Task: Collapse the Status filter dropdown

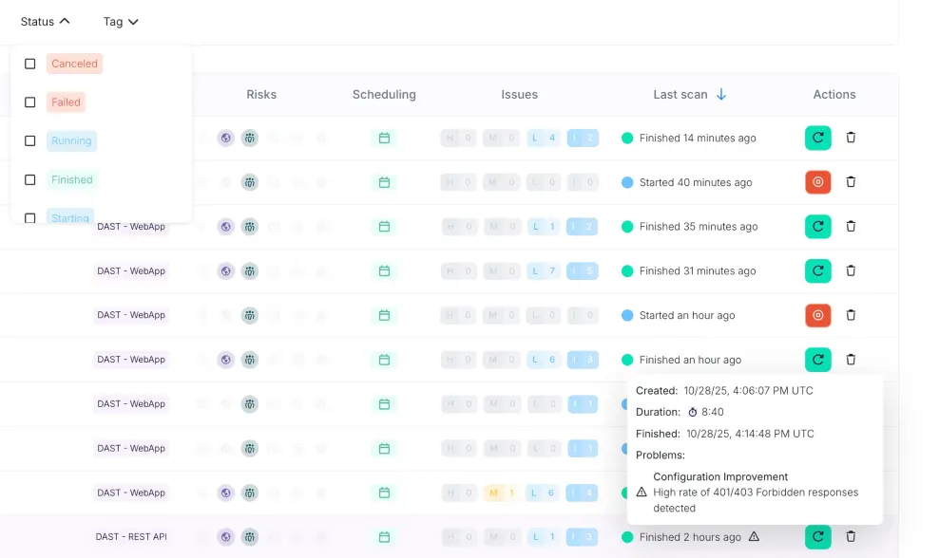Action: (46, 22)
